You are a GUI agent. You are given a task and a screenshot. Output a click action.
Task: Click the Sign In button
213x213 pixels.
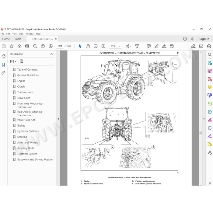coord(204,39)
